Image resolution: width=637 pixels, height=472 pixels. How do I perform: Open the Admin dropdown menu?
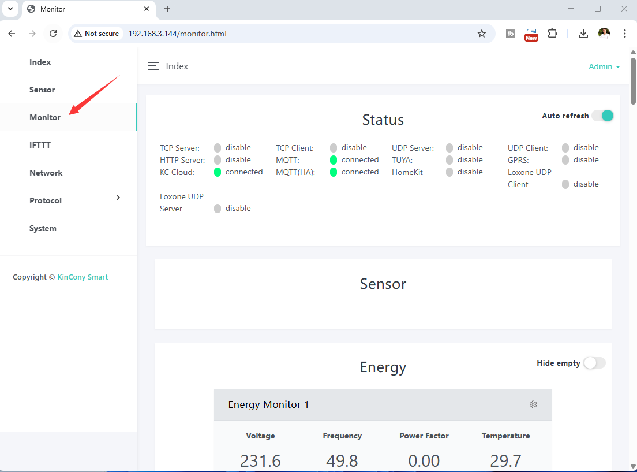604,66
